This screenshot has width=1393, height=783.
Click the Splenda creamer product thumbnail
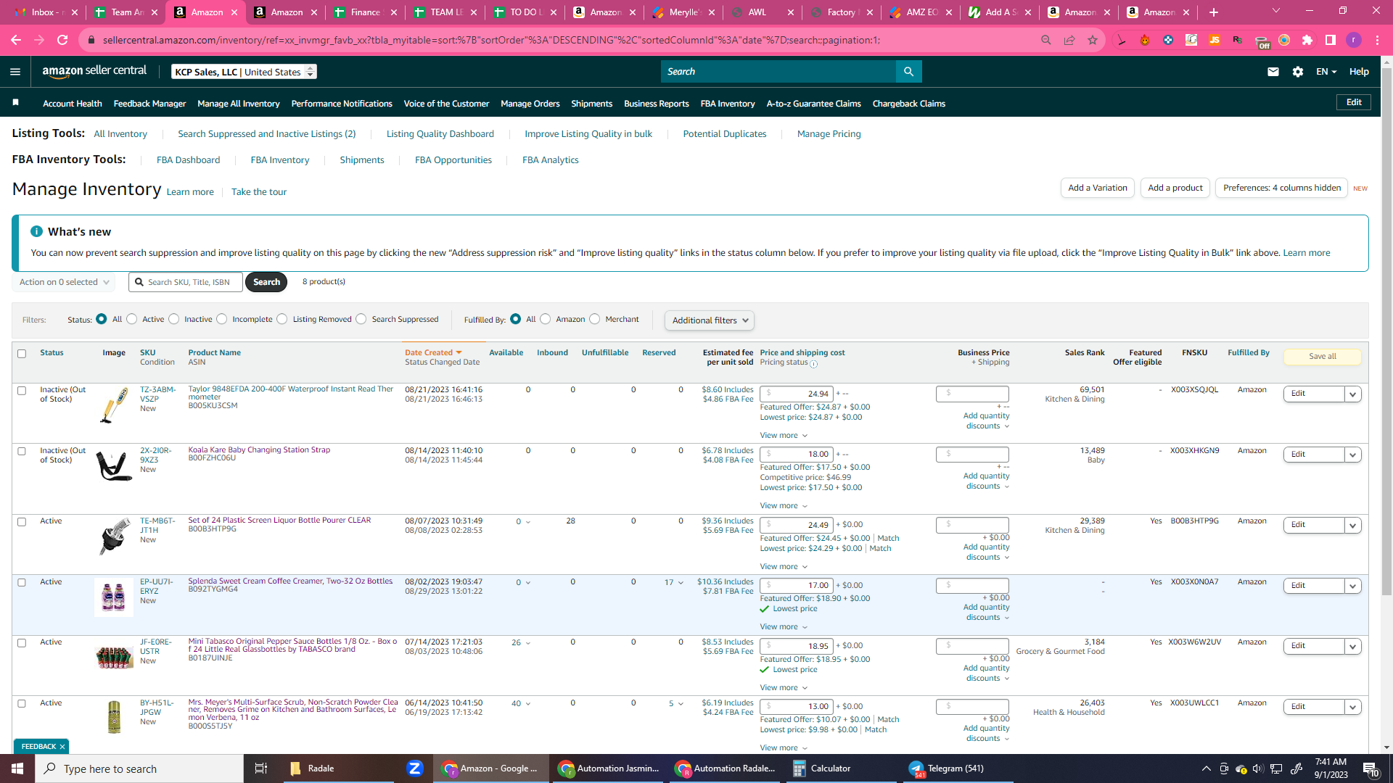point(113,597)
